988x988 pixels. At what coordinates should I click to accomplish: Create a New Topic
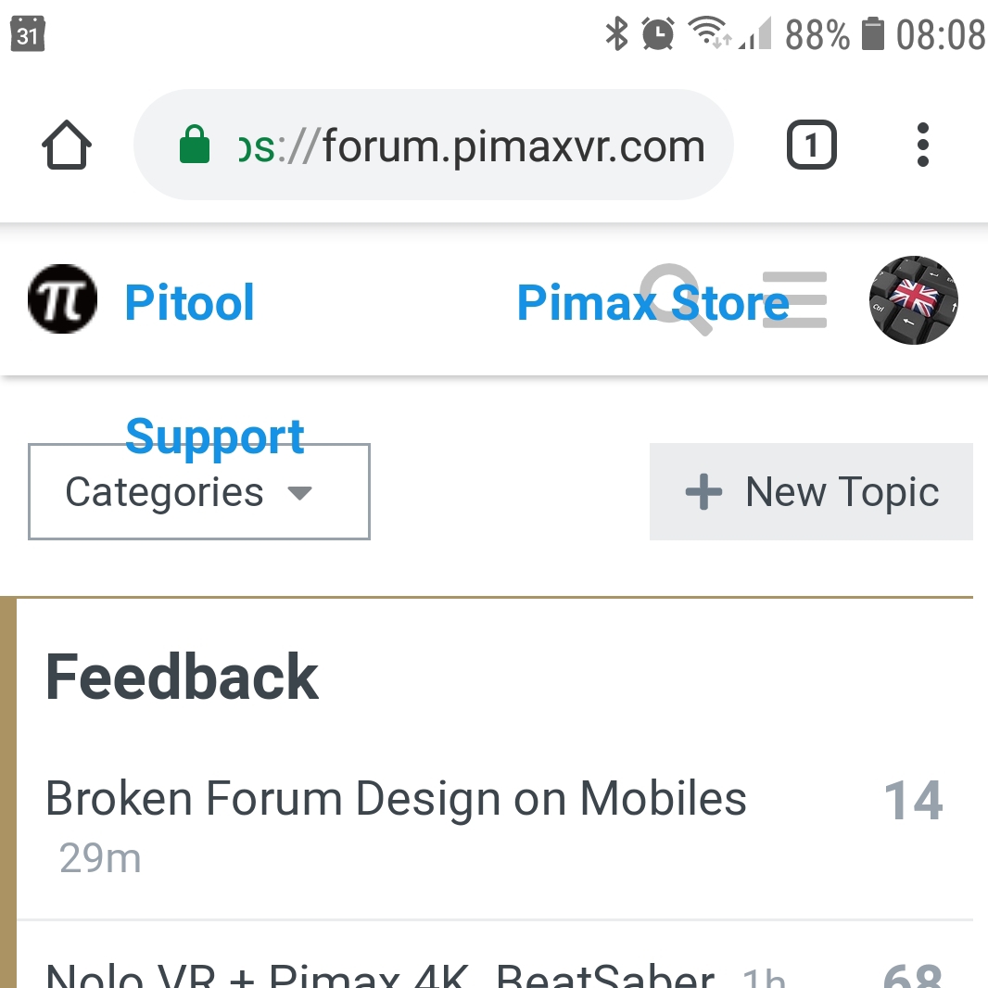(811, 492)
